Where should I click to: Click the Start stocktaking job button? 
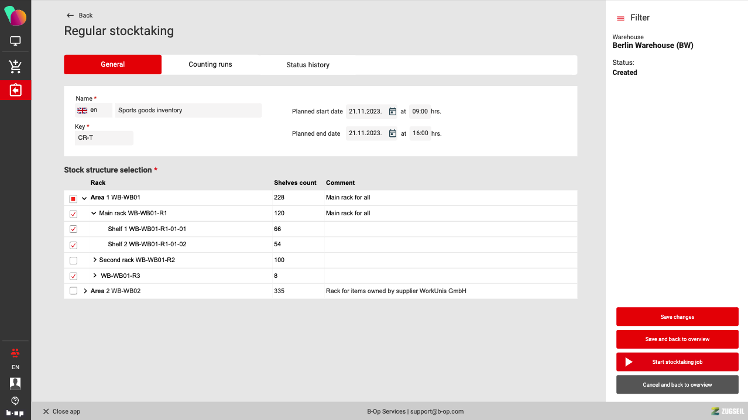[677, 362]
